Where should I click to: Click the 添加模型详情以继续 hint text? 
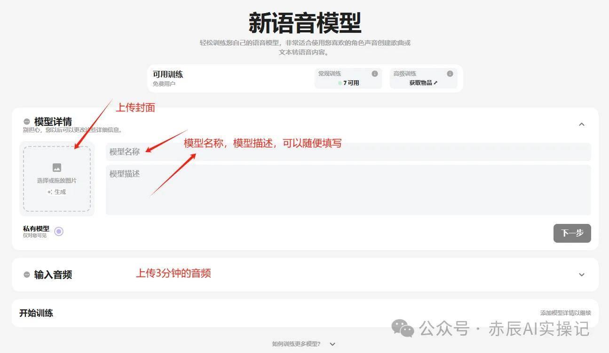click(566, 313)
